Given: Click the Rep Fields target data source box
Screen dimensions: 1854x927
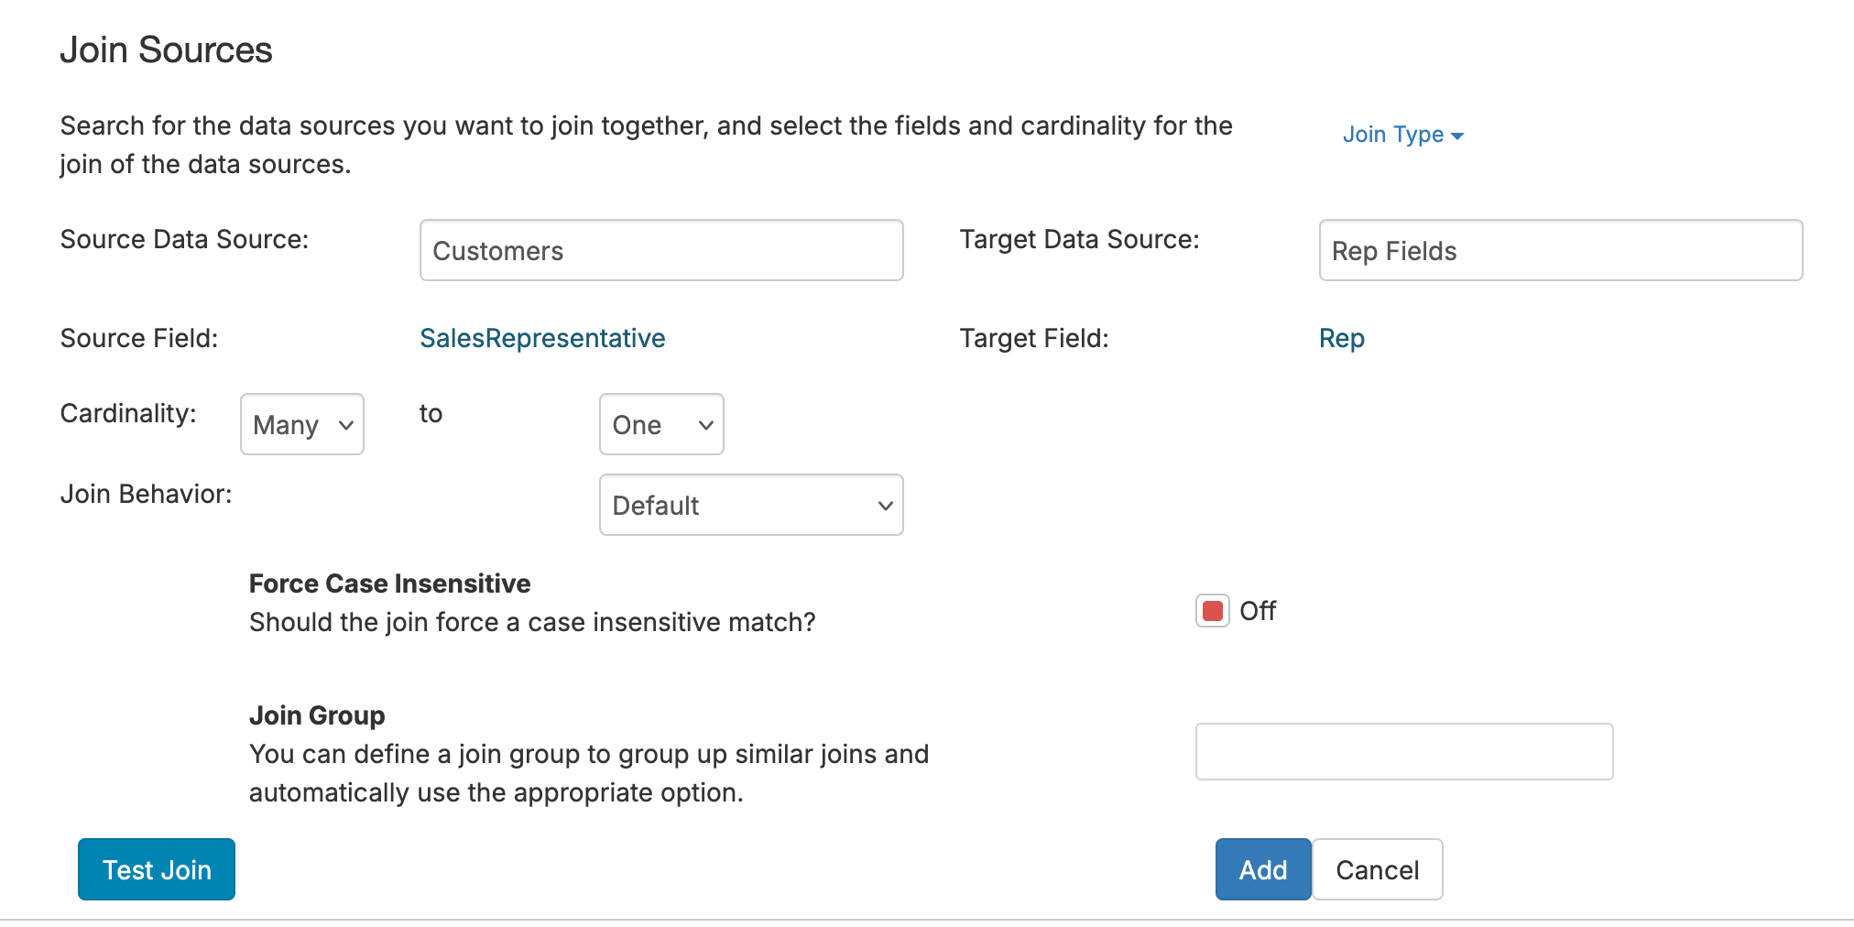Looking at the screenshot, I should click(1560, 250).
